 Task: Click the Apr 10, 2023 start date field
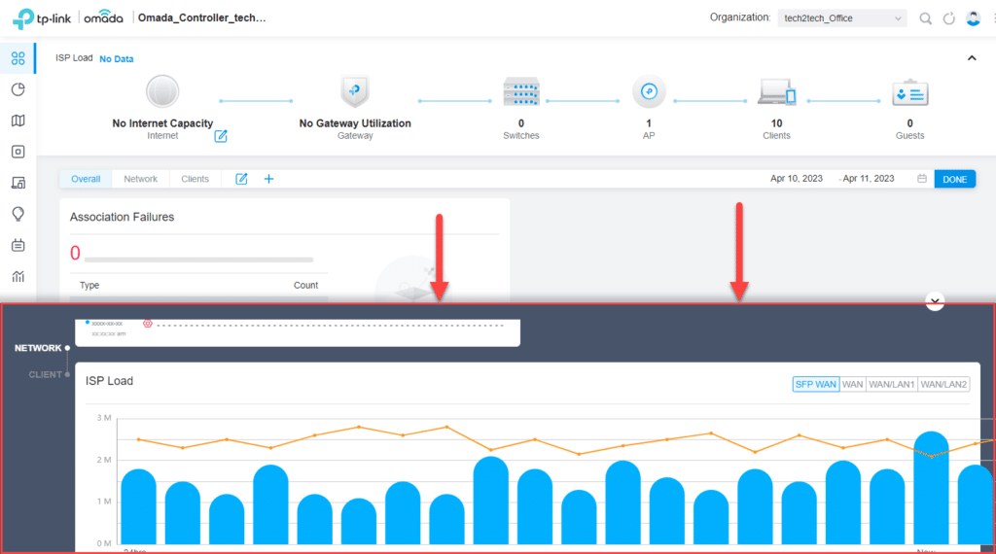pos(797,179)
